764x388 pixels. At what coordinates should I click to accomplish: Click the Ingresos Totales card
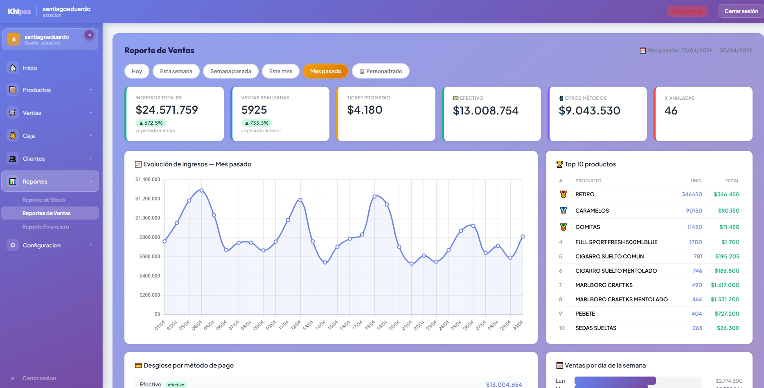(174, 114)
